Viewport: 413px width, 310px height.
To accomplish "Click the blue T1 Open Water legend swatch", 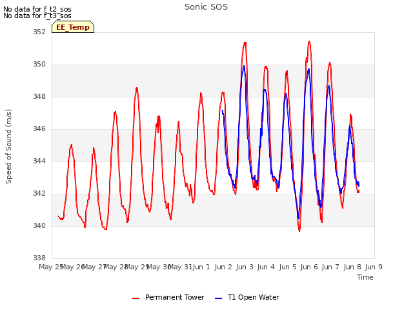I will coord(219,298).
